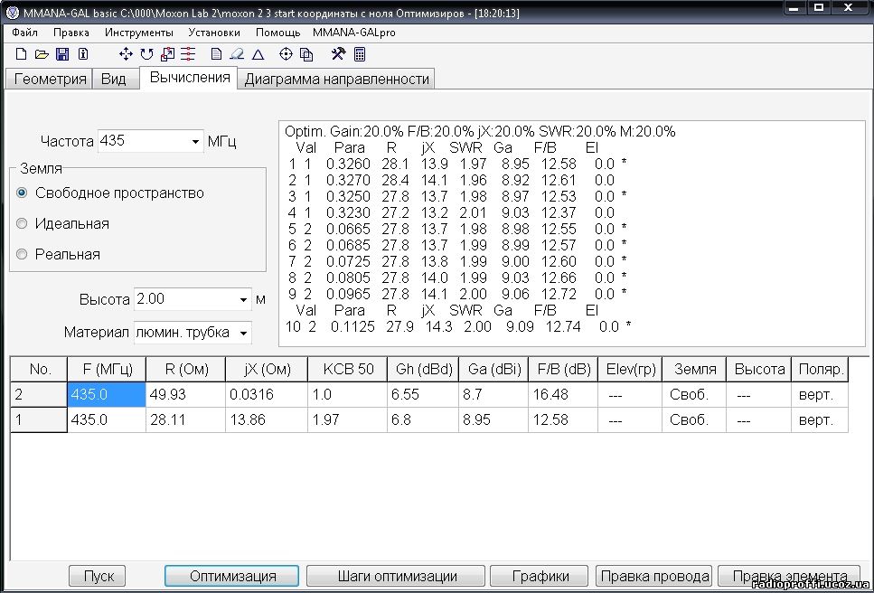Click the КСВ 50 column header

347,369
